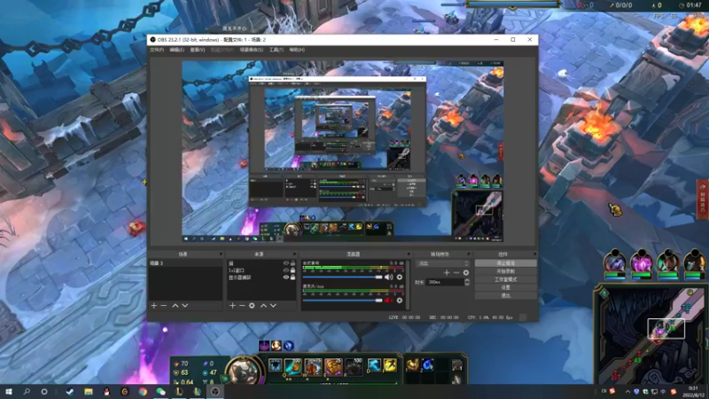Remove the scene transition with the minus icon
This screenshot has width=709, height=399.
click(456, 273)
